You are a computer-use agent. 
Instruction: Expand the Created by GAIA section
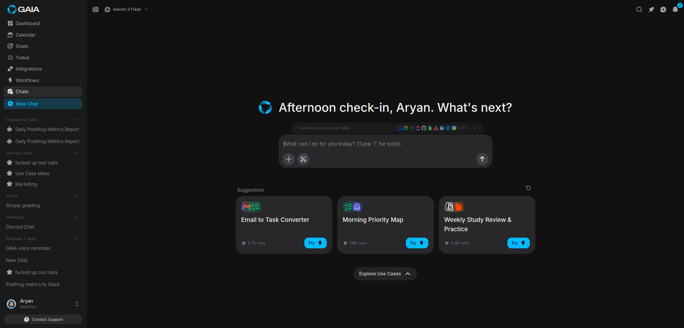point(77,119)
